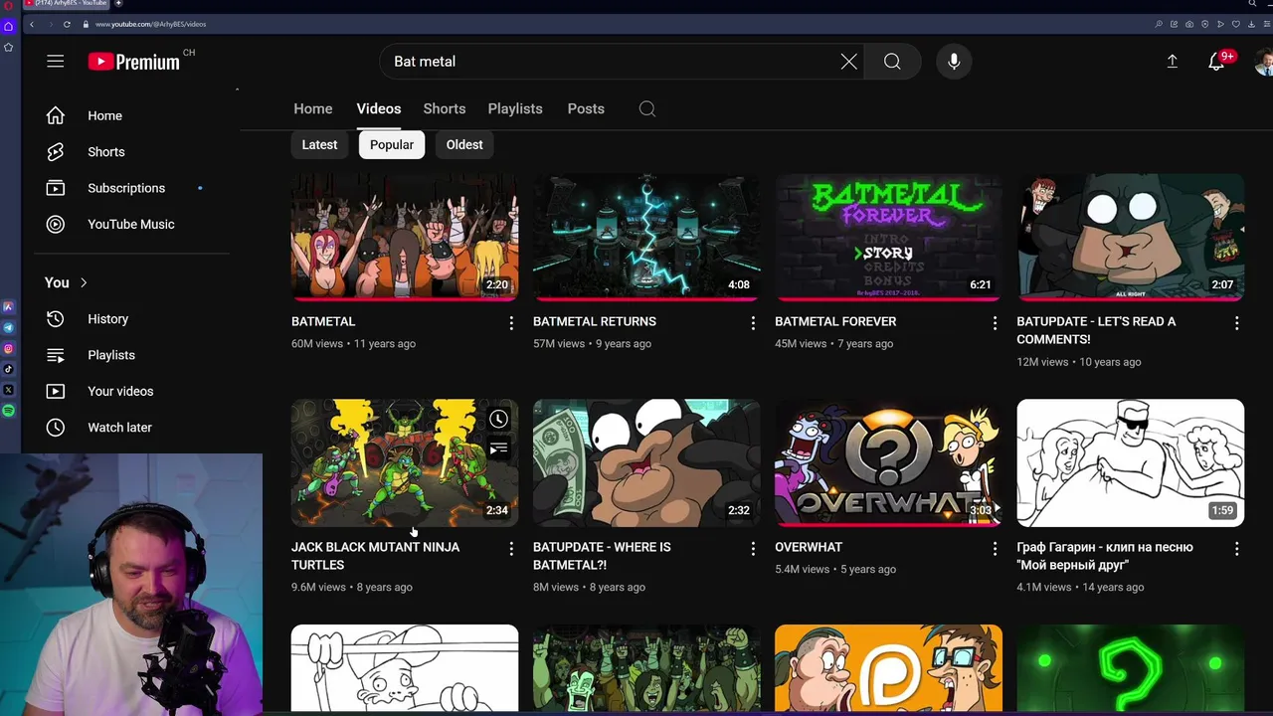
Task: Open 'BATUPDATE - LET'S READ A COMMENTS!' title
Action: pos(1096,330)
